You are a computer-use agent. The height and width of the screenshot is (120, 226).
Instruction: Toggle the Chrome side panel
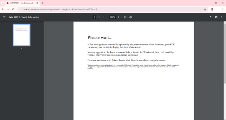pyautogui.click(x=212, y=9)
